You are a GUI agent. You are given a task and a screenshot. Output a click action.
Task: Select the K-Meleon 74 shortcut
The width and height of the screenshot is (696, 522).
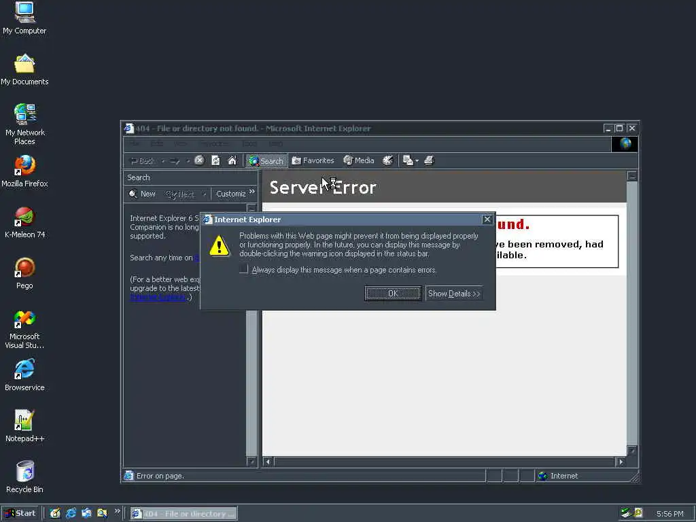pos(24,222)
